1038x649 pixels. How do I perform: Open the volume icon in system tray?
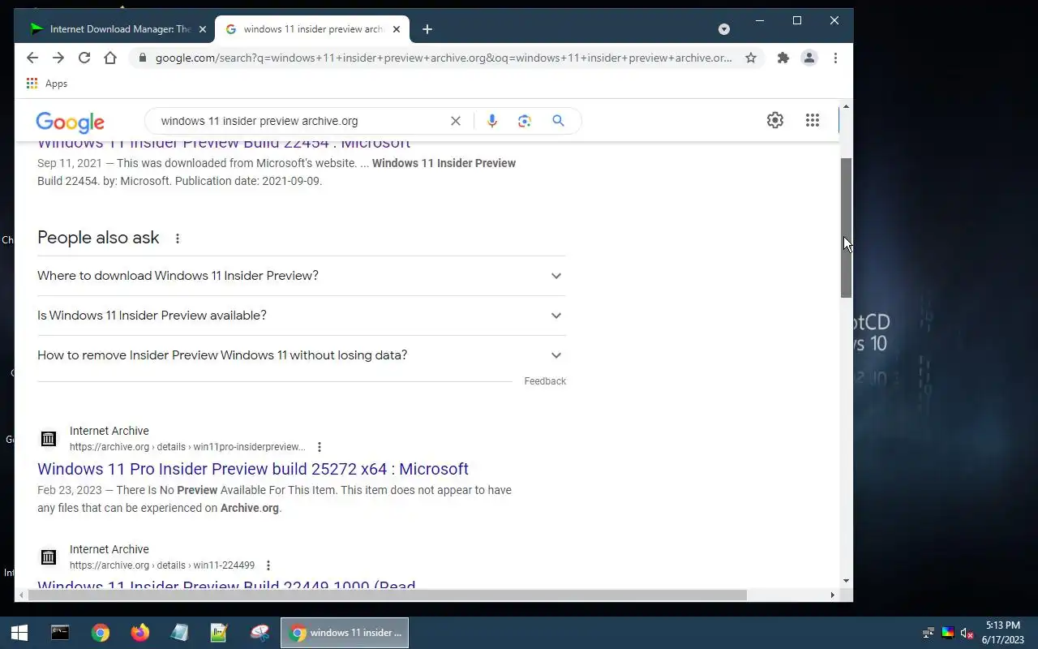[966, 634]
